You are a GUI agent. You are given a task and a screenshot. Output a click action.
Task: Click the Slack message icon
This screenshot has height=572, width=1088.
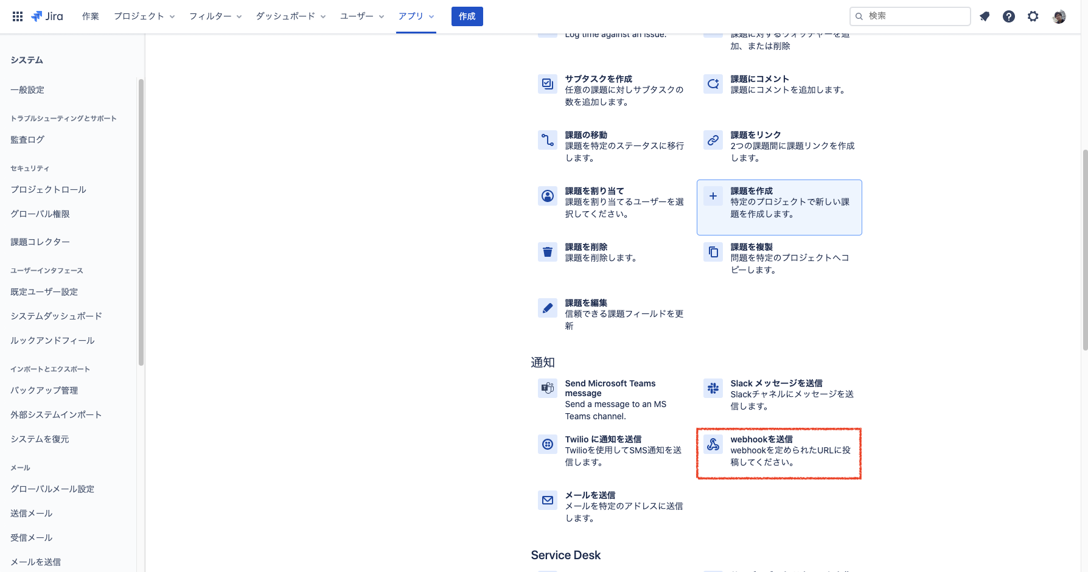pyautogui.click(x=713, y=388)
